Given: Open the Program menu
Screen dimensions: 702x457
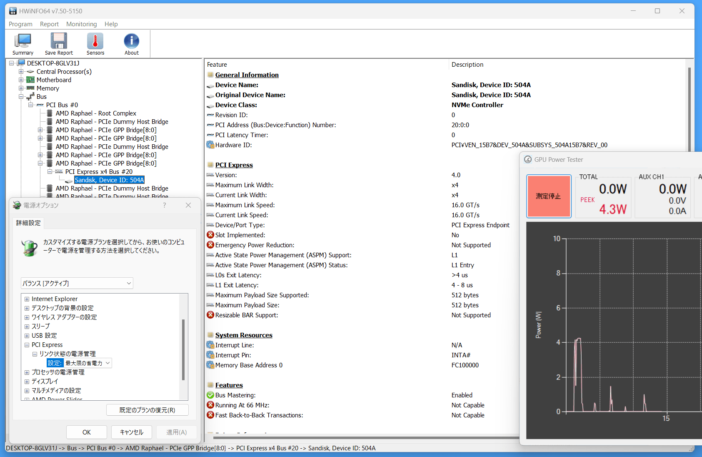Looking at the screenshot, I should pos(20,24).
